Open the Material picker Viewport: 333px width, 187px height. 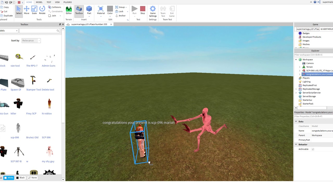point(101,10)
